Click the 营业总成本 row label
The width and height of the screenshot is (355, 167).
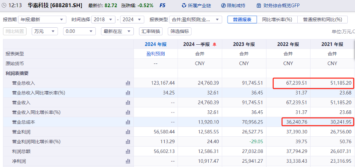tap(24, 122)
